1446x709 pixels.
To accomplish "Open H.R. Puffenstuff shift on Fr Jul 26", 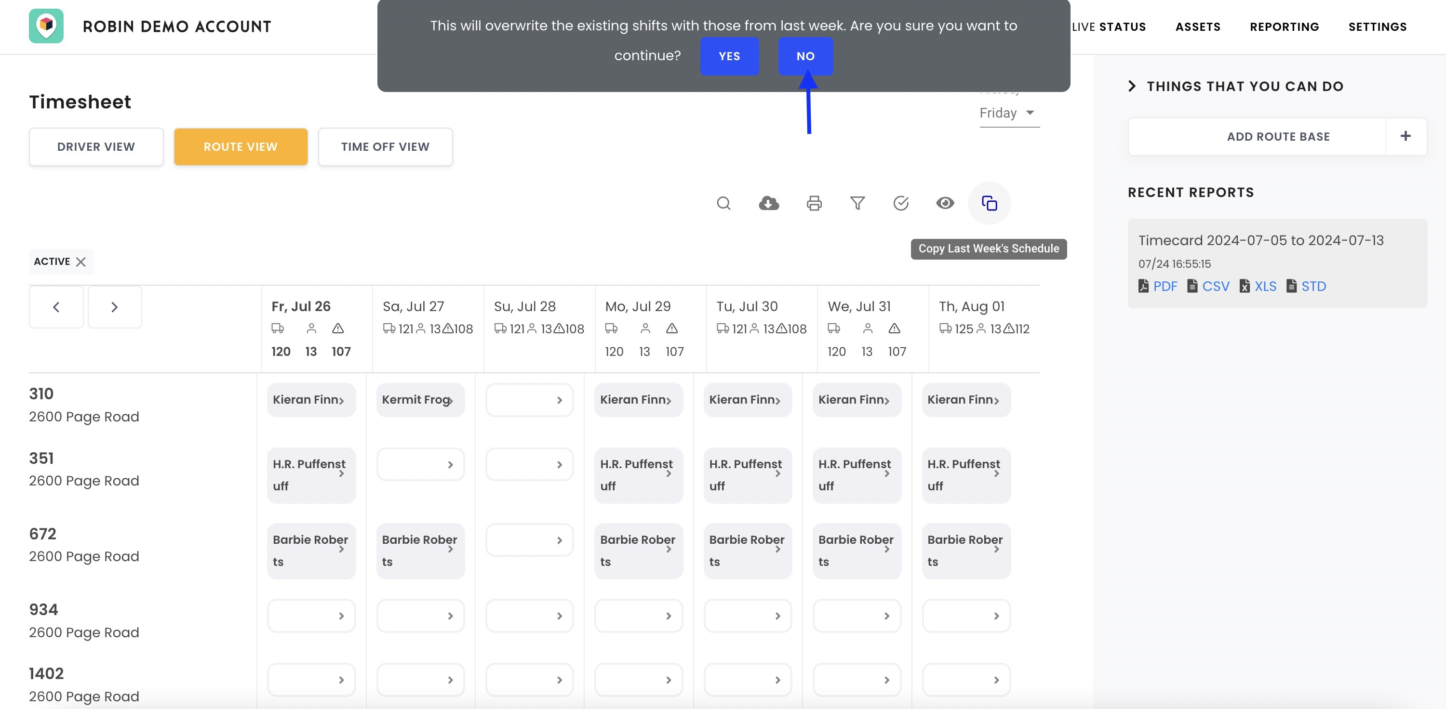I will [311, 475].
